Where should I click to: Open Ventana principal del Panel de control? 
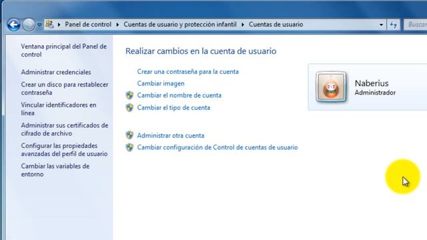64,51
